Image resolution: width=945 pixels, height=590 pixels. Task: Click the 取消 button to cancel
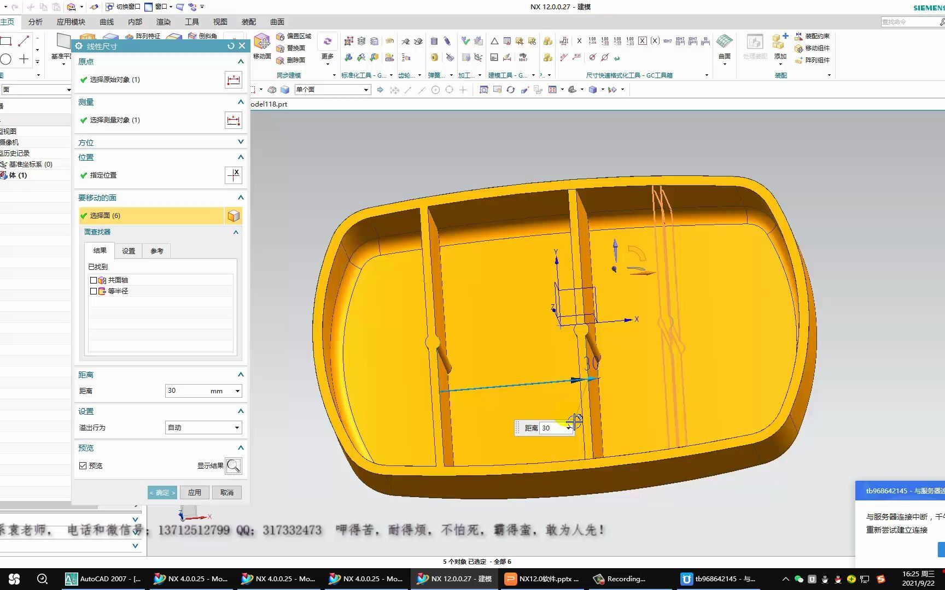pyautogui.click(x=227, y=492)
